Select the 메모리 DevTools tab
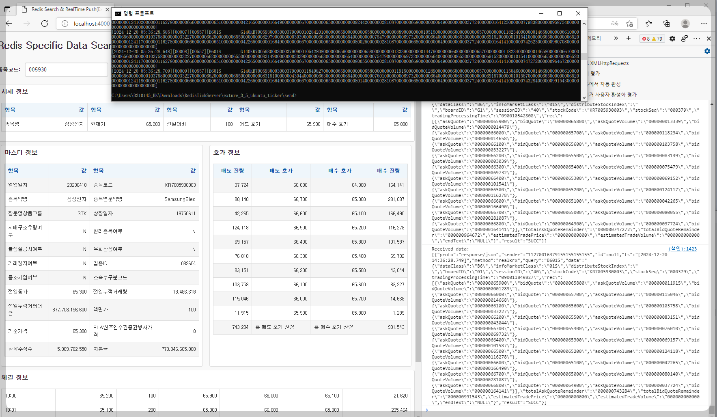Viewport: 717px width, 417px height. pos(594,38)
